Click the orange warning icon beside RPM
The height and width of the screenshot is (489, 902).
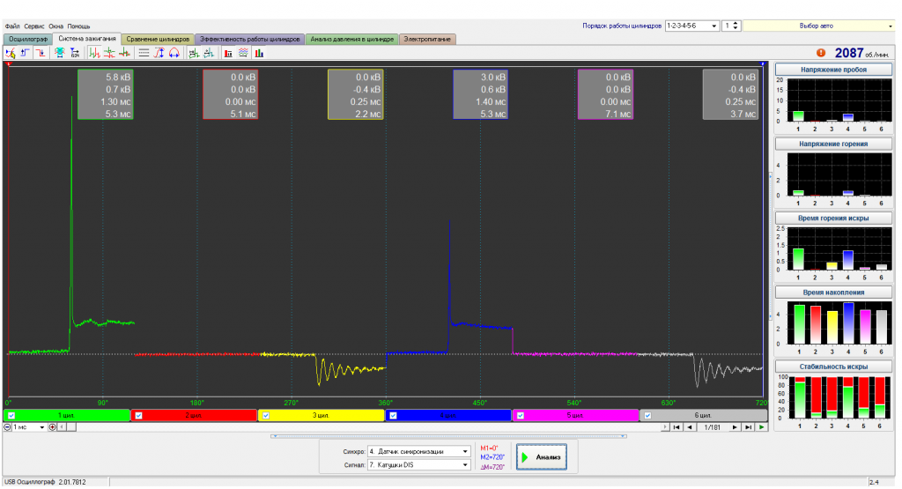click(x=821, y=53)
